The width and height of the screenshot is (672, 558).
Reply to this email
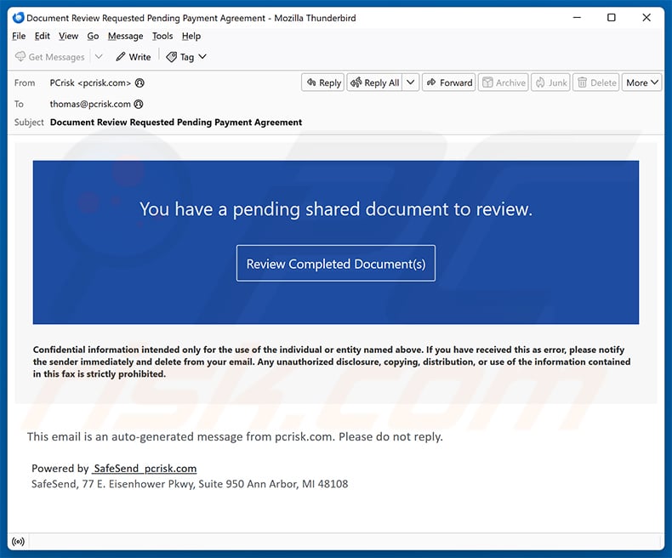(323, 83)
